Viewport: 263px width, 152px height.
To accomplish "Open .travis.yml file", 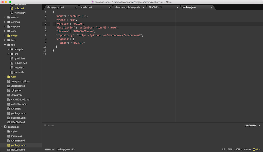I will pyautogui.click(x=16, y=95).
